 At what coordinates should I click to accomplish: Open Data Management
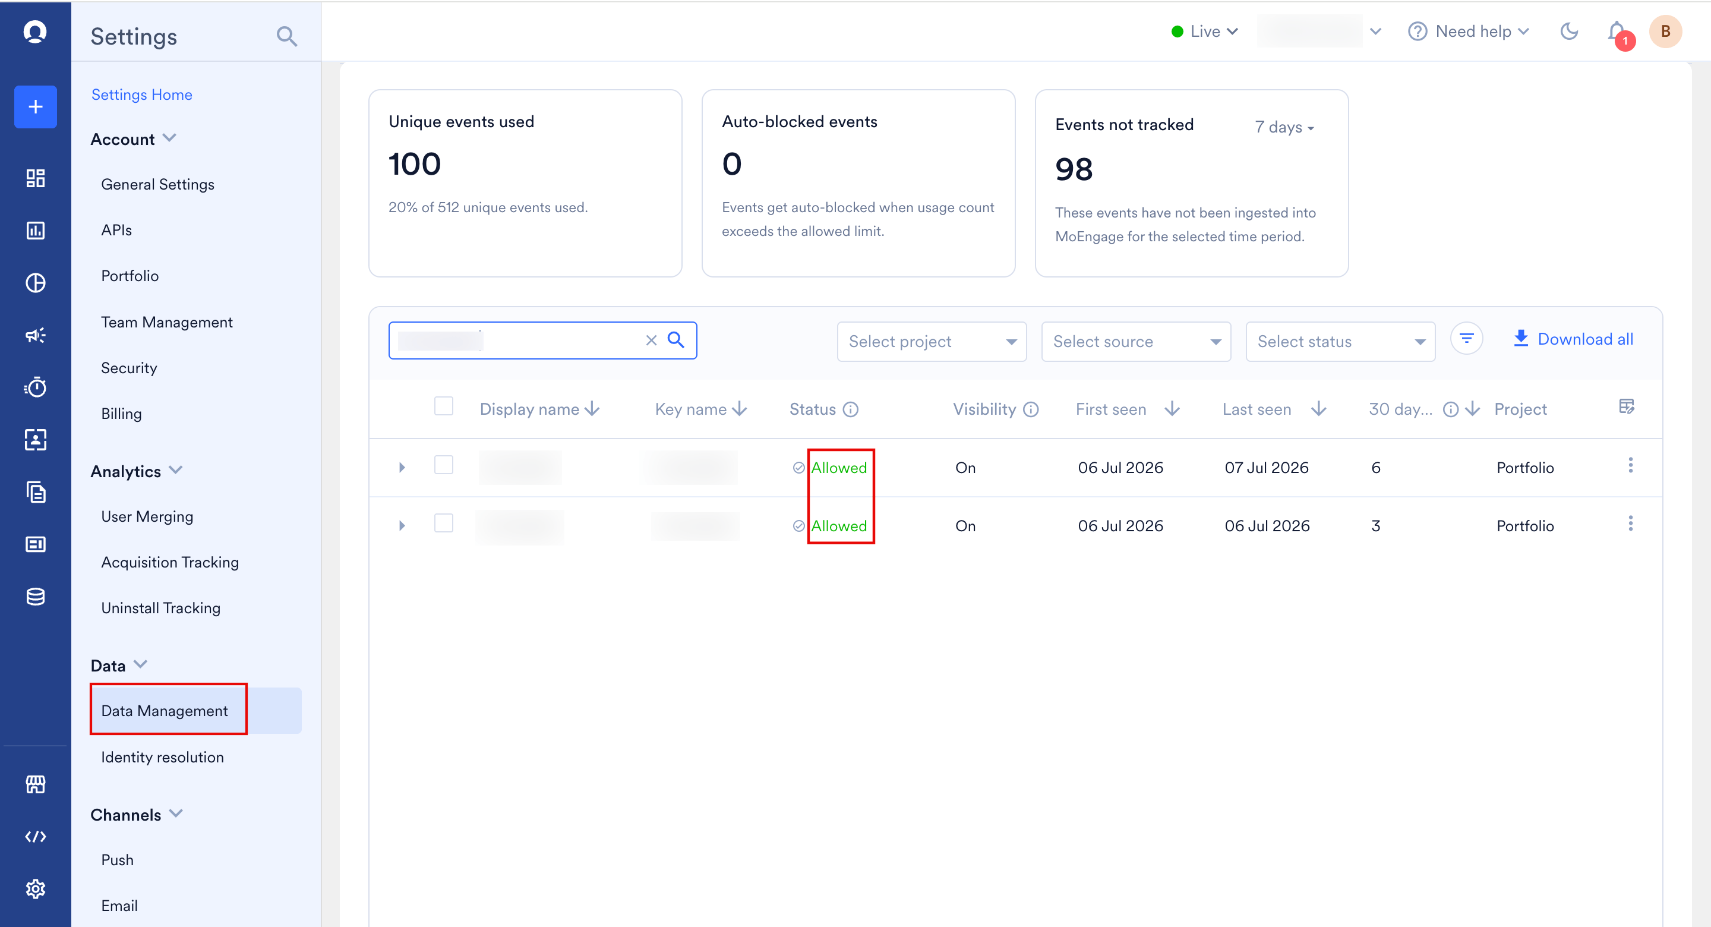pos(196,710)
